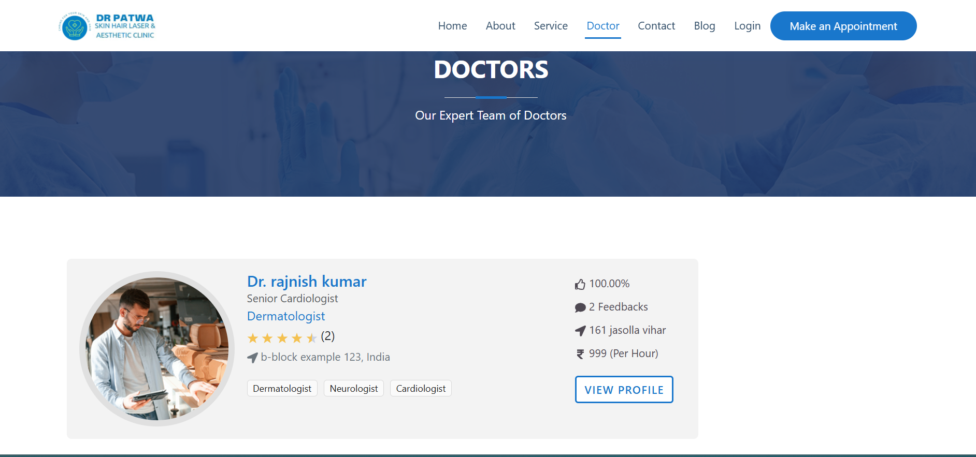
Task: Click the Dr Patwa clinic logo
Action: click(x=107, y=26)
